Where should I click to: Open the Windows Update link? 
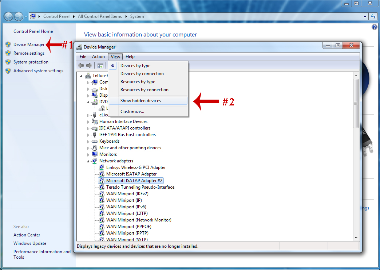point(30,243)
